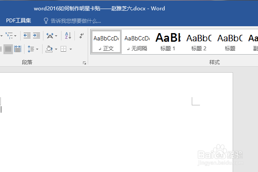Image resolution: width=258 pixels, height=172 pixels.
Task: Click the 样式 group label
Action: click(215, 62)
